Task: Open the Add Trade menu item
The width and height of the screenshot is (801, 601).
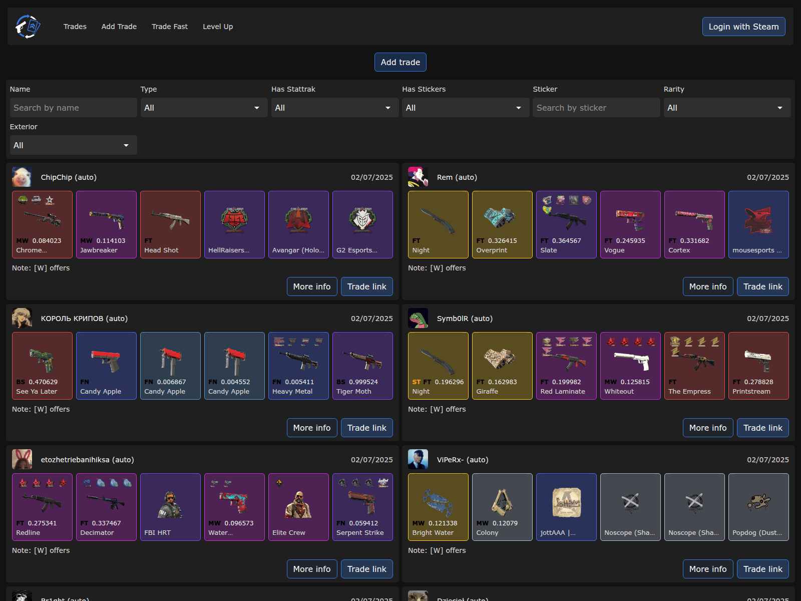Action: pyautogui.click(x=119, y=27)
